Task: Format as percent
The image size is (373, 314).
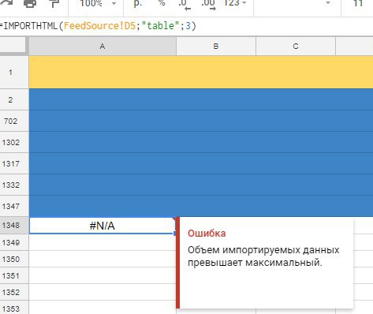Action: pos(162,3)
